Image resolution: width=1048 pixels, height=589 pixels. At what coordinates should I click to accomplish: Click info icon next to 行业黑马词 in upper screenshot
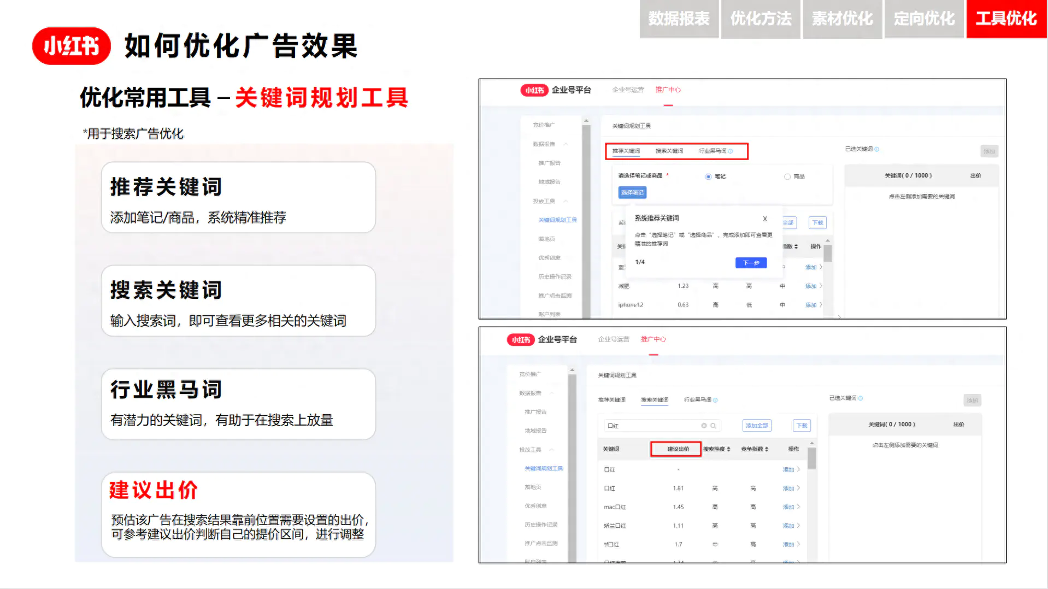pos(731,151)
